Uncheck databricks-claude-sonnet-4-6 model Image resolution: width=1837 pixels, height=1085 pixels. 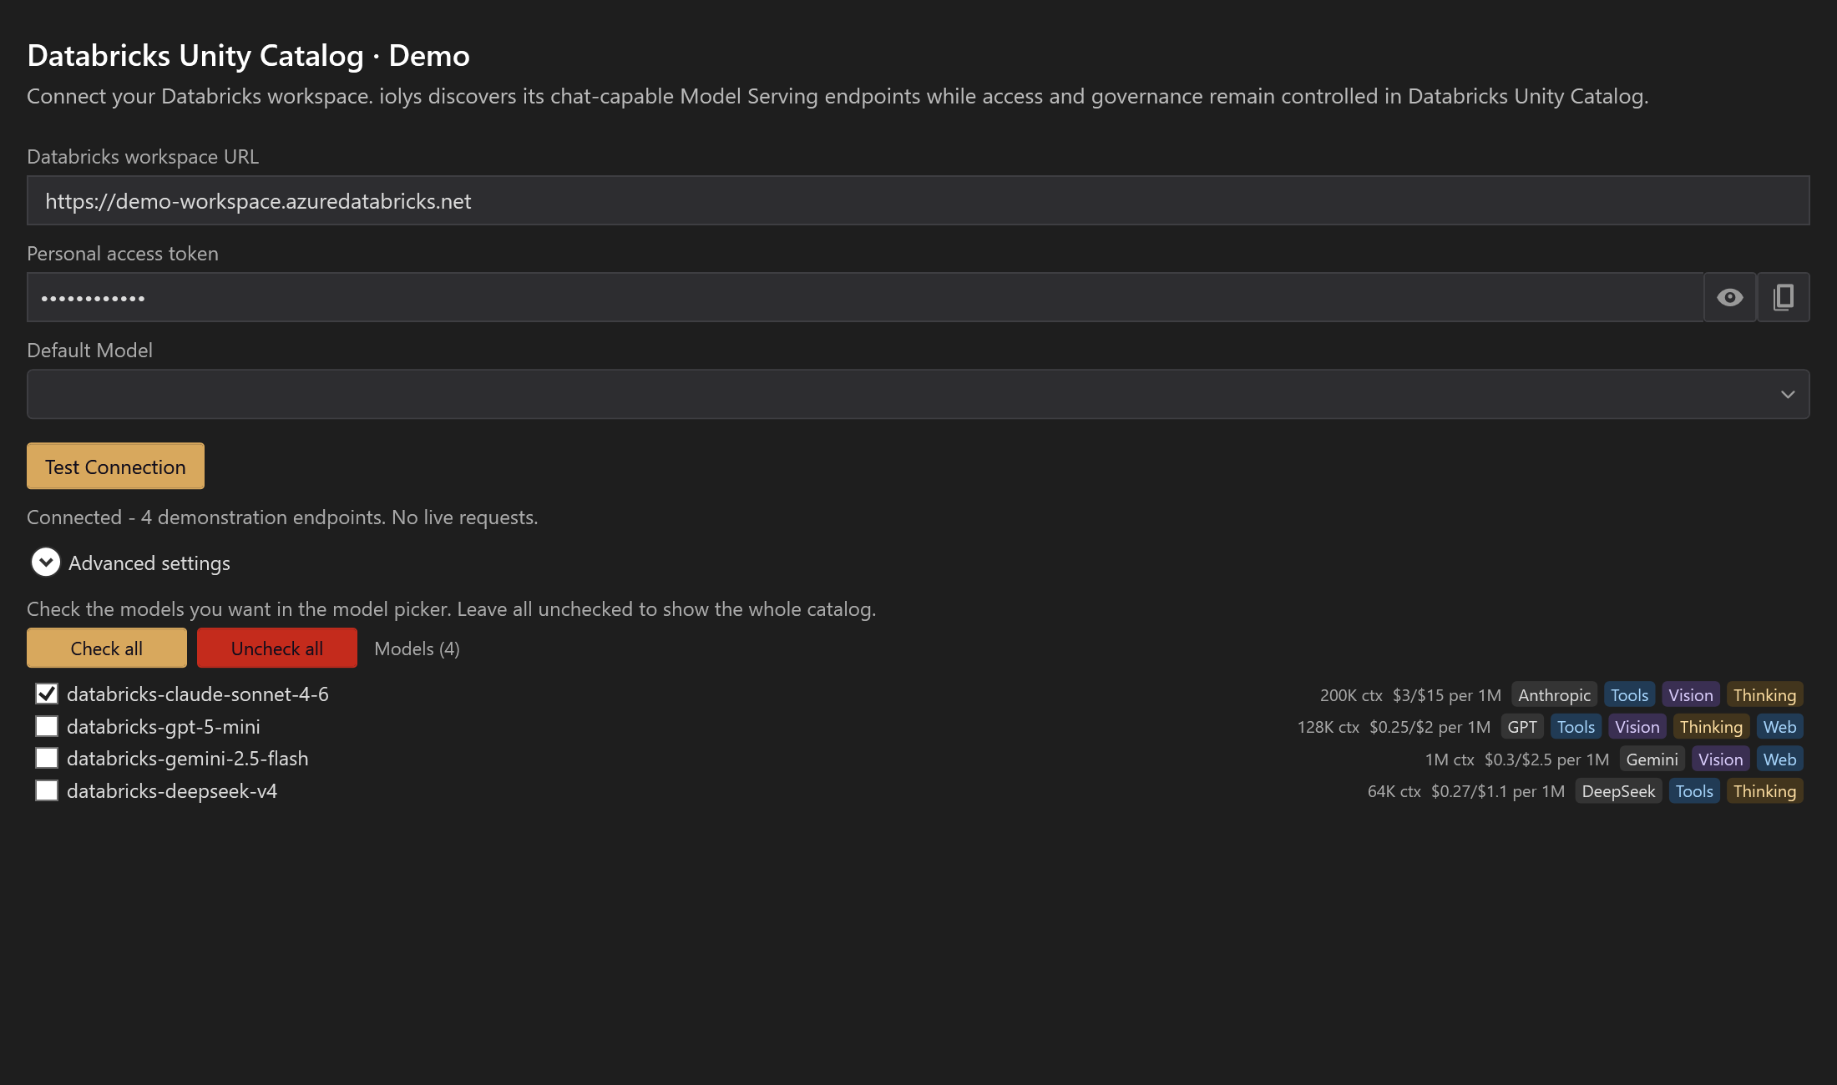pyautogui.click(x=47, y=694)
